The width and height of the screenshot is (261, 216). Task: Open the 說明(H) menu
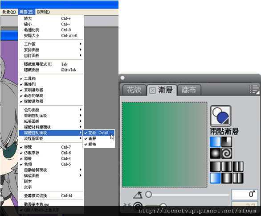[43, 12]
